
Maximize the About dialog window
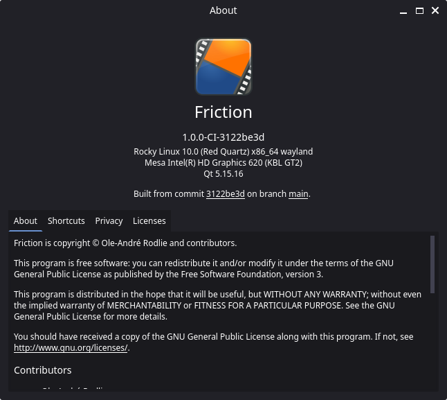coord(419,11)
